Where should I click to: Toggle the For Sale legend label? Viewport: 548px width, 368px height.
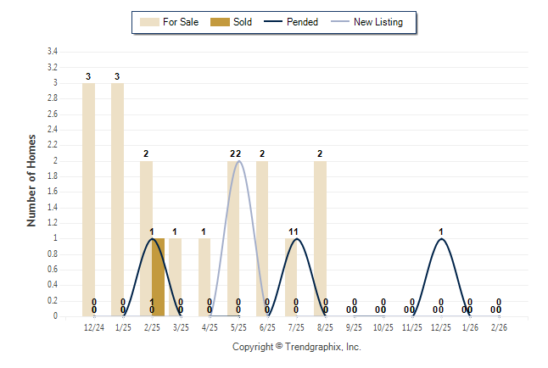tap(180, 22)
